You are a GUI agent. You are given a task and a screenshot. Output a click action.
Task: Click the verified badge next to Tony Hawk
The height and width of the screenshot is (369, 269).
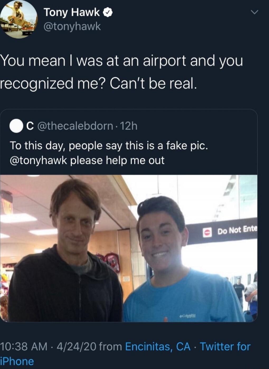click(x=108, y=12)
